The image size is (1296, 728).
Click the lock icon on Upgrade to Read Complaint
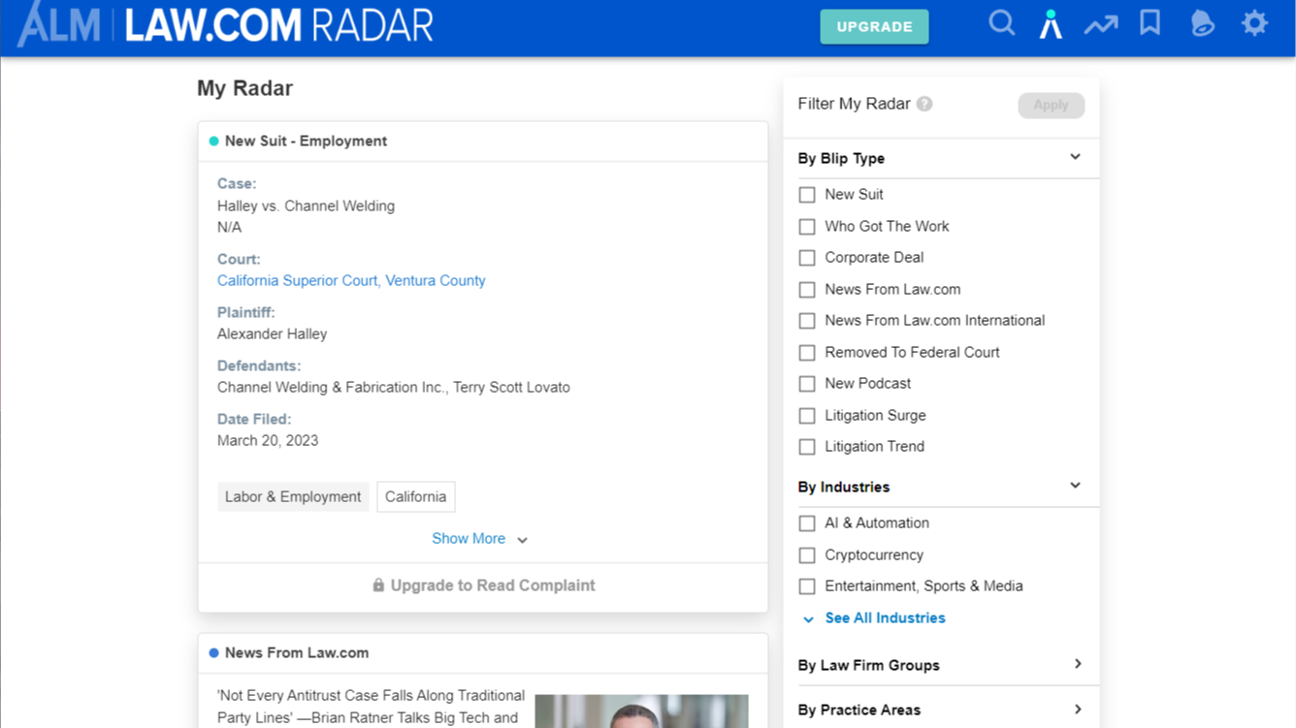click(378, 586)
